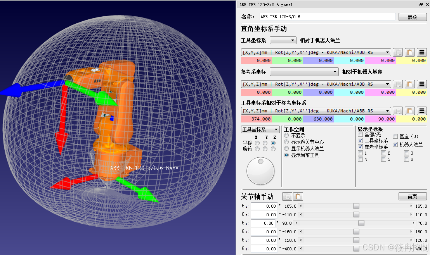Click right arrow of θ2 joint slider
Screen dimensions: 430x255
point(411,214)
